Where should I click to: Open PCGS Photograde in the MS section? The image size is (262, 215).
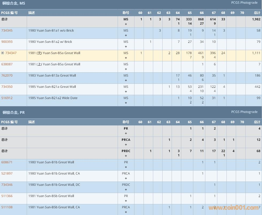coord(244,3)
